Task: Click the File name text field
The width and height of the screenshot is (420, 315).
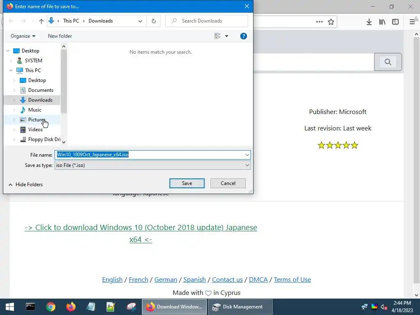Action: point(149,155)
